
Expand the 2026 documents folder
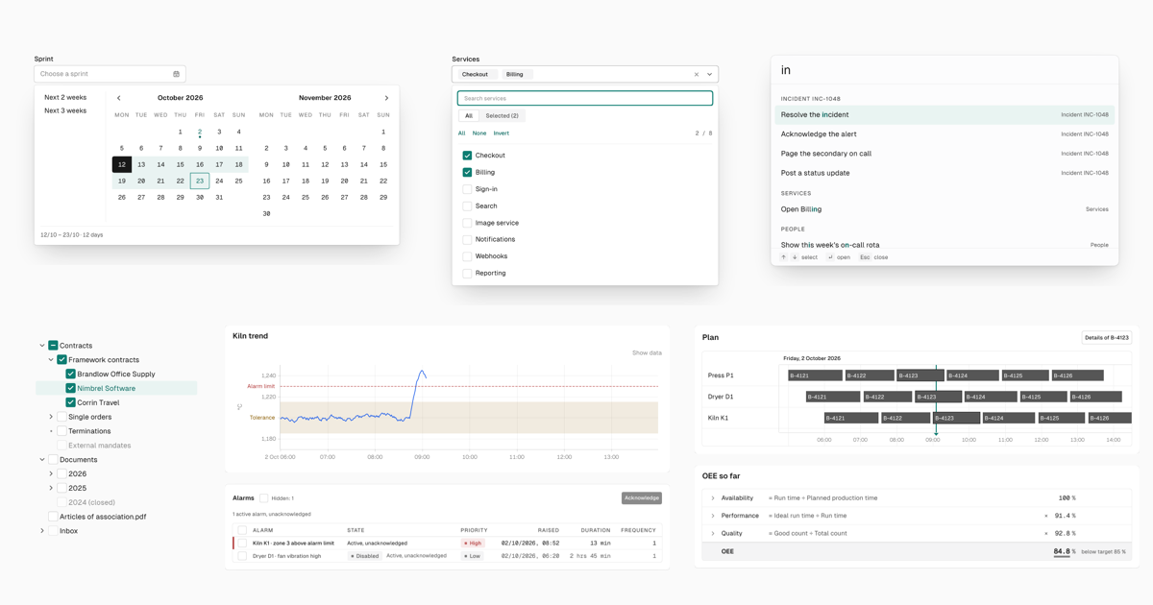point(51,473)
